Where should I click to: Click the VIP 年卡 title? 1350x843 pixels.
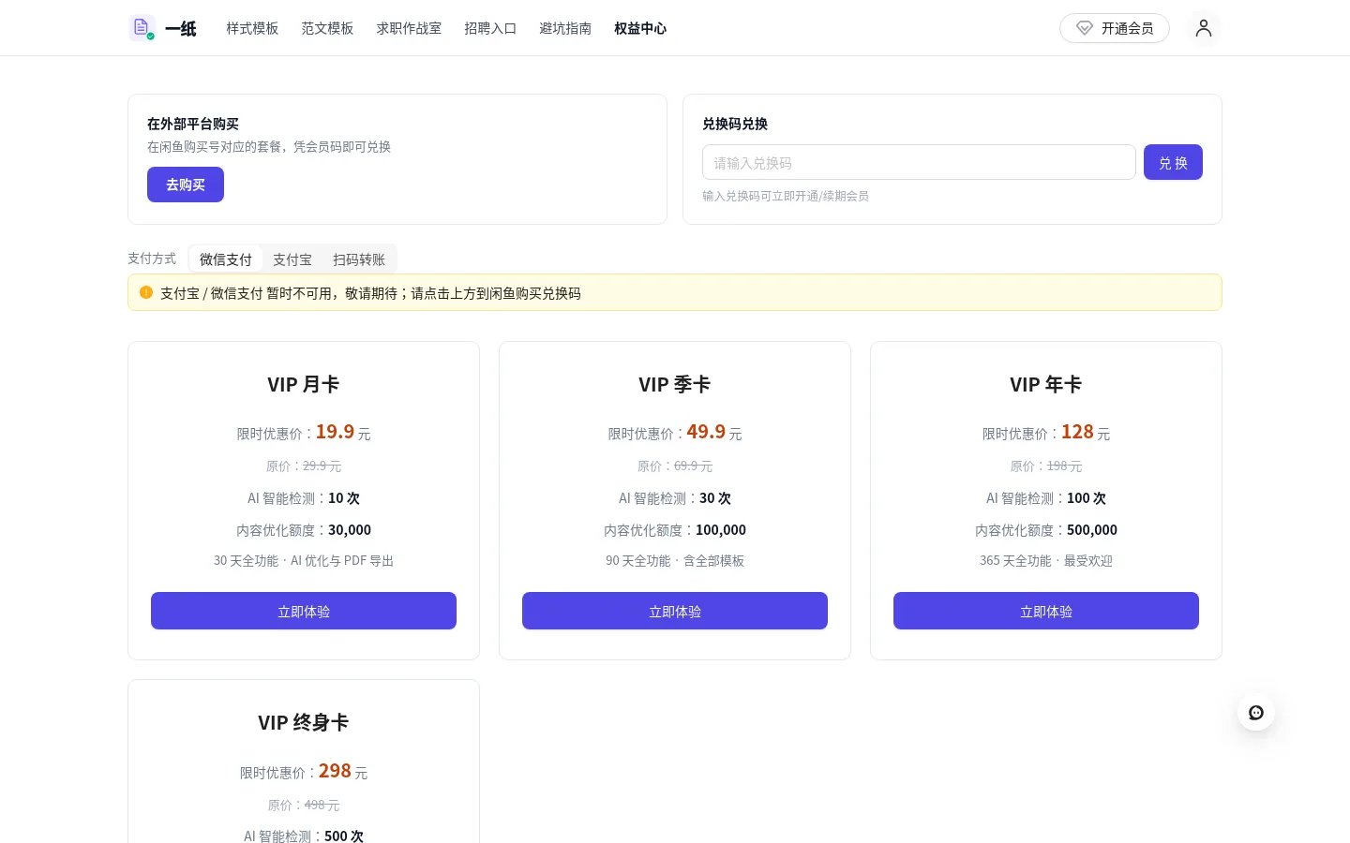(1046, 385)
